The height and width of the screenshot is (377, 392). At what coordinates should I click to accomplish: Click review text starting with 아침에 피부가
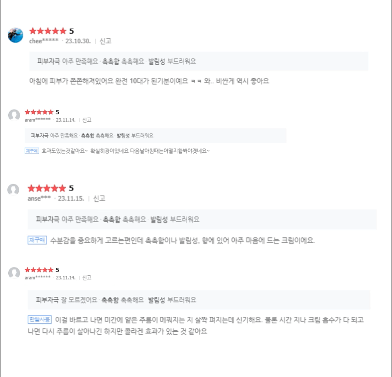pos(149,81)
